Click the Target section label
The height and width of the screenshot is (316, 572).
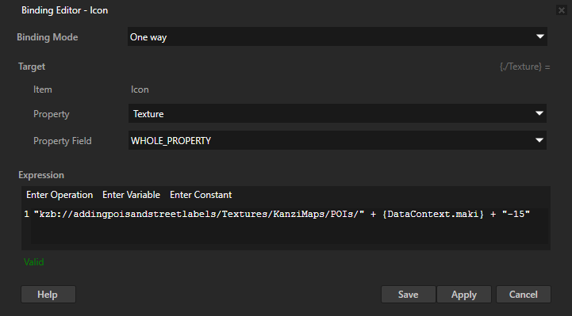pyautogui.click(x=32, y=67)
